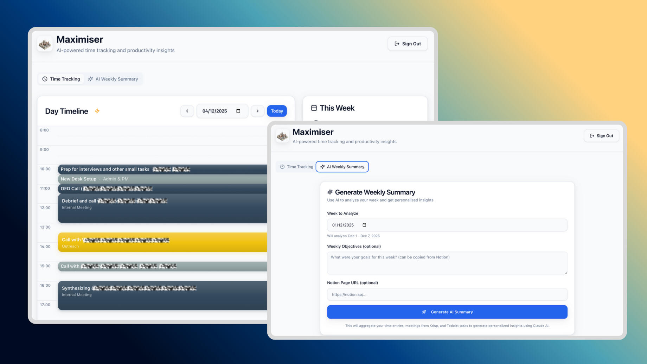Click the lightning bolt icon beside Day Timeline
Image resolution: width=647 pixels, height=364 pixels.
[x=97, y=111]
